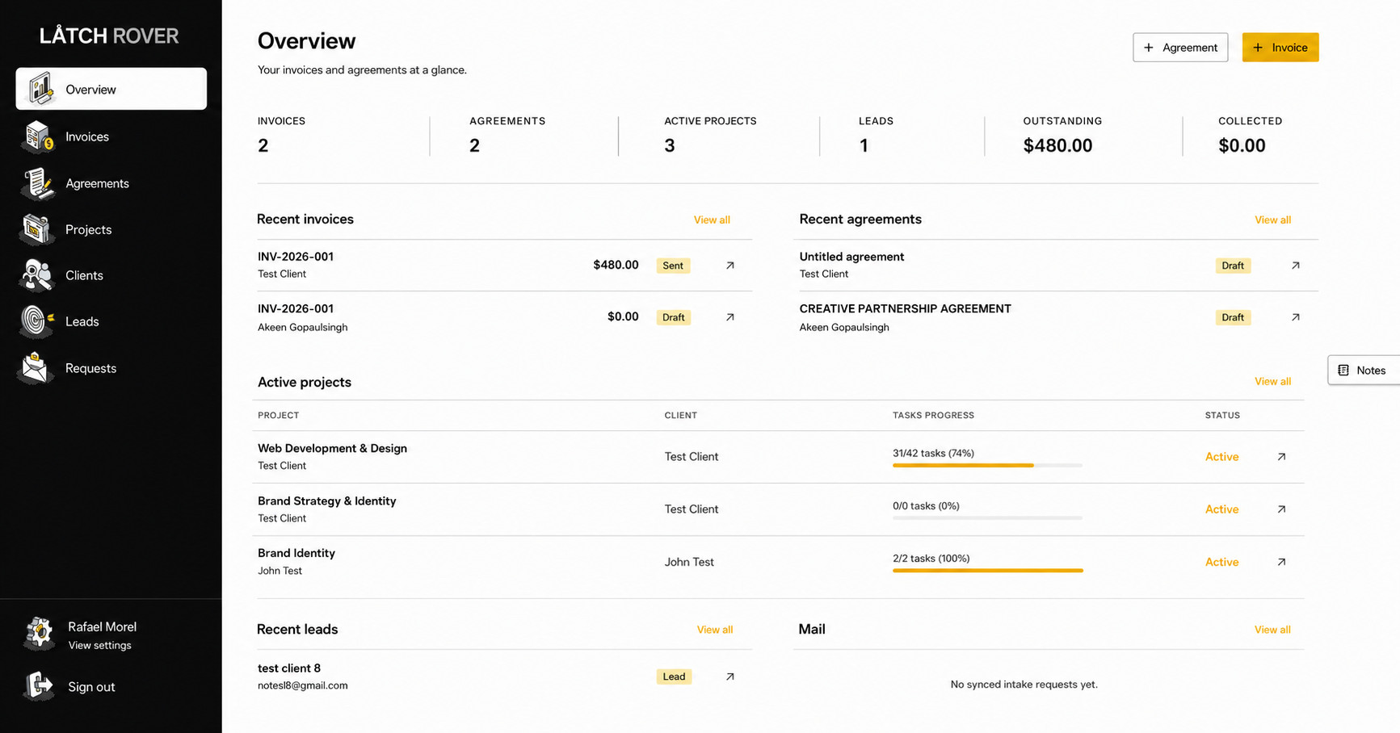Open sent invoice INV-2026-001 via arrow icon

pos(730,266)
